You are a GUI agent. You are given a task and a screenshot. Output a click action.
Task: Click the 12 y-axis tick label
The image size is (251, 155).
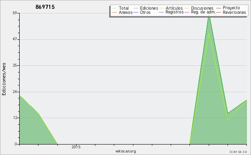coord(15,118)
